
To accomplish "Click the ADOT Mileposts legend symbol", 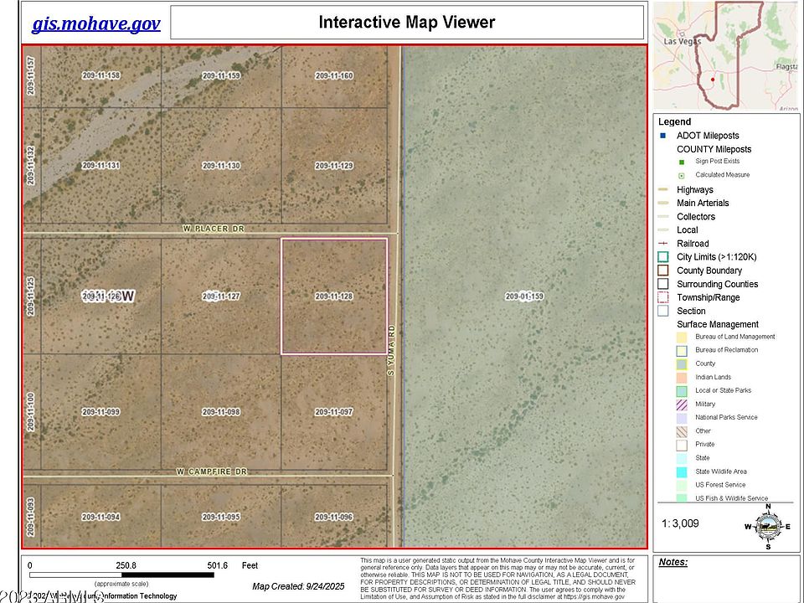I will [664, 135].
